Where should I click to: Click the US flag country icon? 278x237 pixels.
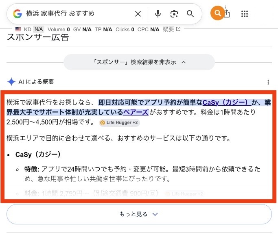[x=18, y=29]
